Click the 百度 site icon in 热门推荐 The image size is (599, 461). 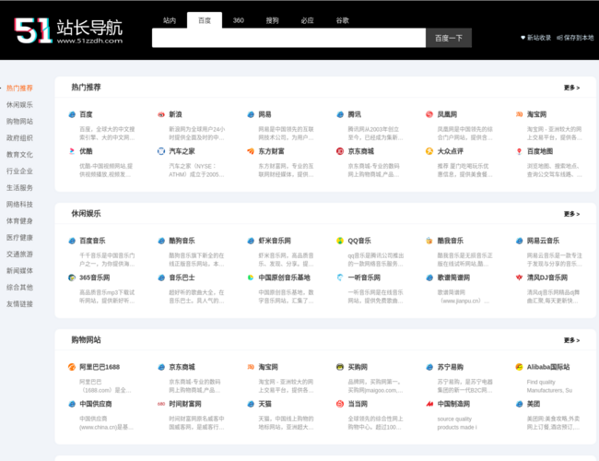coord(72,114)
